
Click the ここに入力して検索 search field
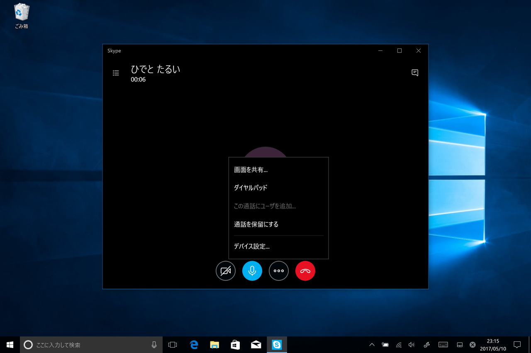click(91, 344)
